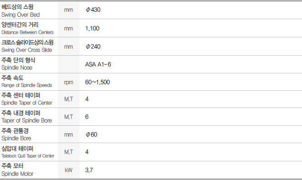Image resolution: width=302 pixels, height=180 pixels.
Task: Click the ASA A1-6 spindle nose value
Action: (98, 64)
